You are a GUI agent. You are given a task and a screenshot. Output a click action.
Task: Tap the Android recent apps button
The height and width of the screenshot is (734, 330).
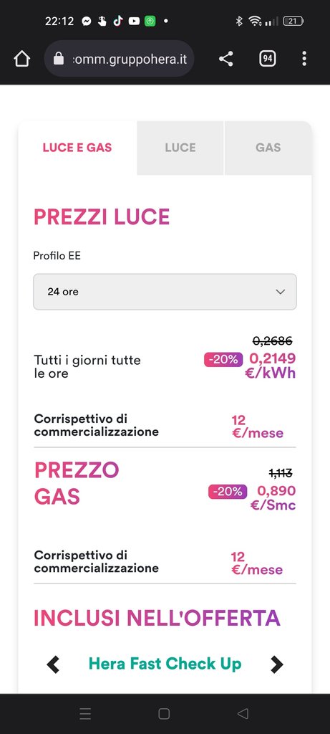85,713
